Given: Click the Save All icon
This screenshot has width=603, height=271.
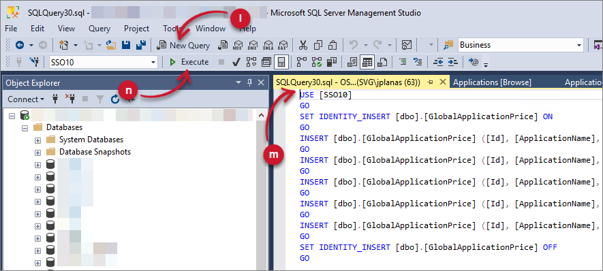Looking at the screenshot, I should (x=141, y=45).
